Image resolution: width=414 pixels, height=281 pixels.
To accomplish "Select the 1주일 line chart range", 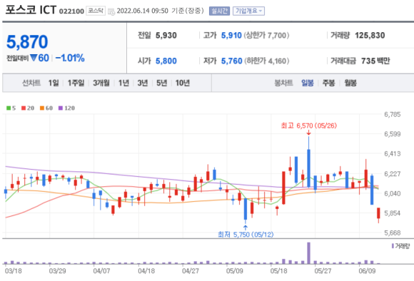I will [x=76, y=83].
